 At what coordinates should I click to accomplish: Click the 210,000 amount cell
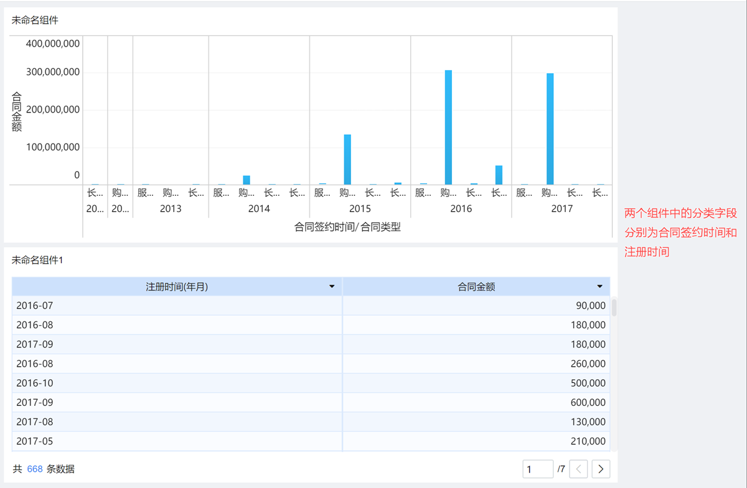pos(476,441)
